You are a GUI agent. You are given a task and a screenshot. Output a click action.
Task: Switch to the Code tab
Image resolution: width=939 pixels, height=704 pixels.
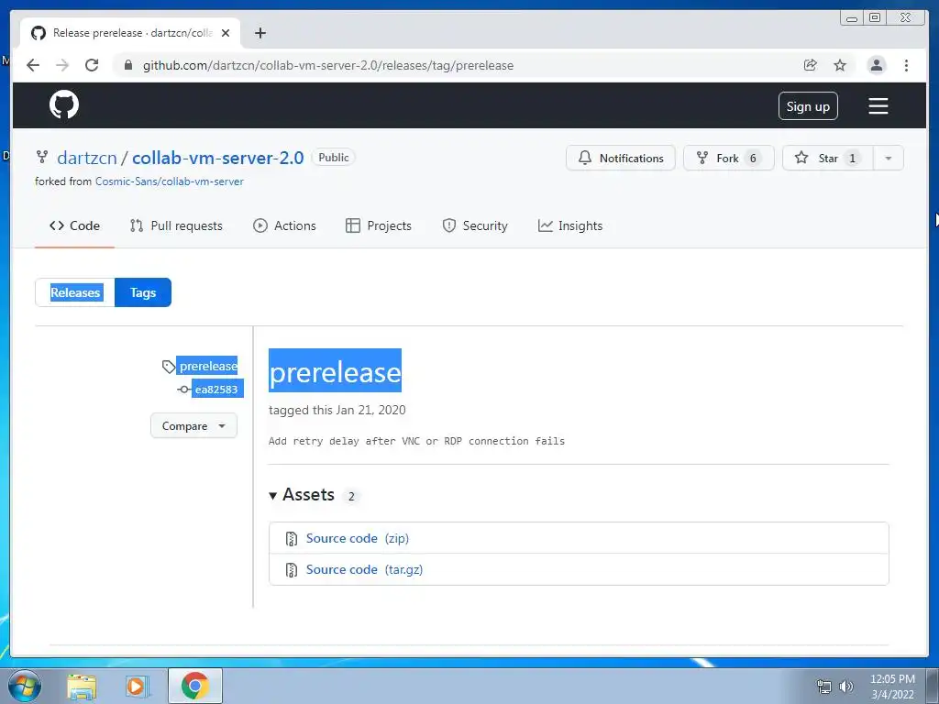point(74,225)
